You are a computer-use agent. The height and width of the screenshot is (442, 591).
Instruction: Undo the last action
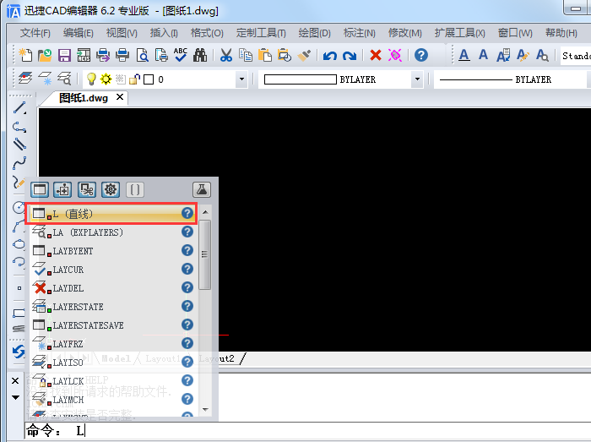[330, 56]
